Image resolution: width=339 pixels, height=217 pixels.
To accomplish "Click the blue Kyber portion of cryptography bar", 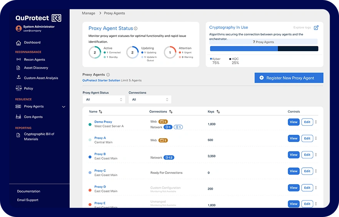I will pos(244,48).
